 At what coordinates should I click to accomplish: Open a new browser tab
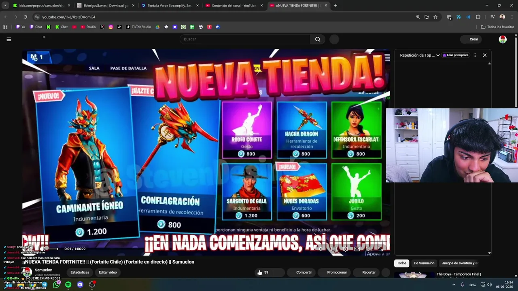click(335, 6)
